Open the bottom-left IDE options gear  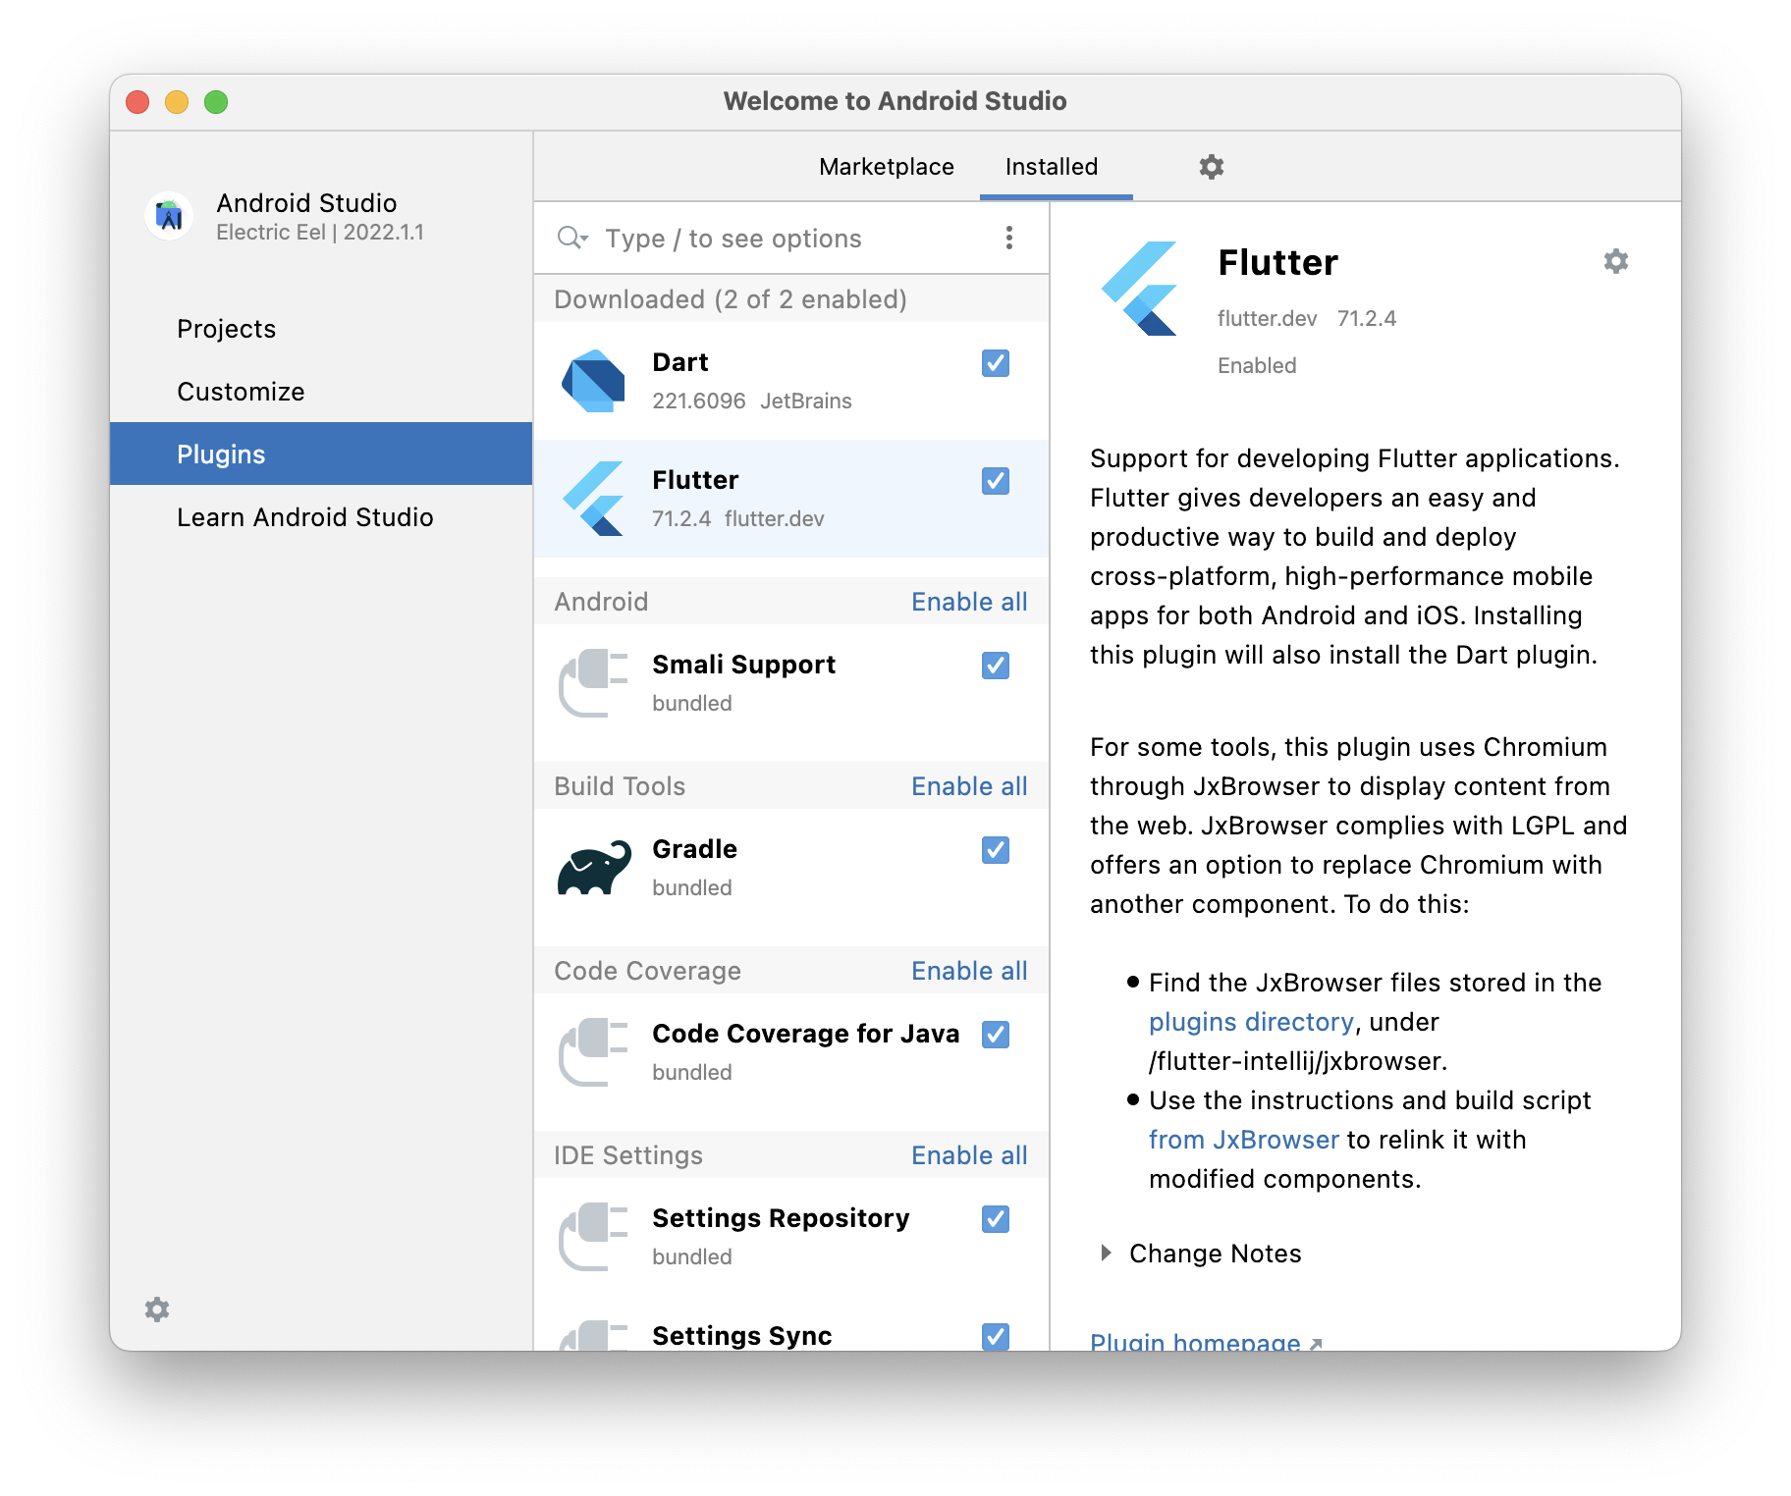157,1309
